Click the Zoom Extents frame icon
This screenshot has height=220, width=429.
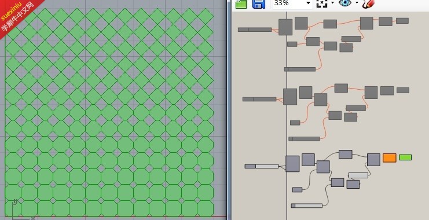coord(322,3)
